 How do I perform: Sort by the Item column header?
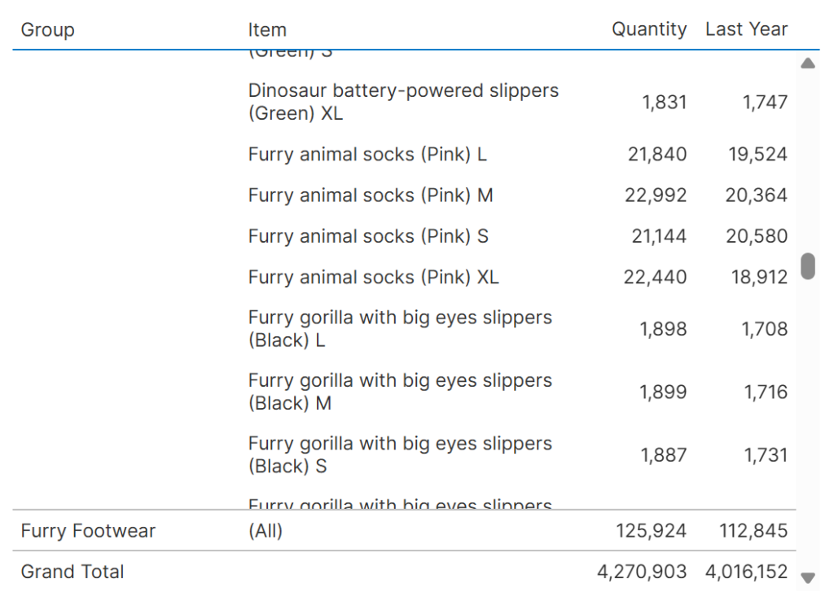tap(267, 30)
